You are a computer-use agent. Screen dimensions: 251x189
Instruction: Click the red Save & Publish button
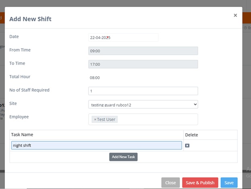coord(200,183)
